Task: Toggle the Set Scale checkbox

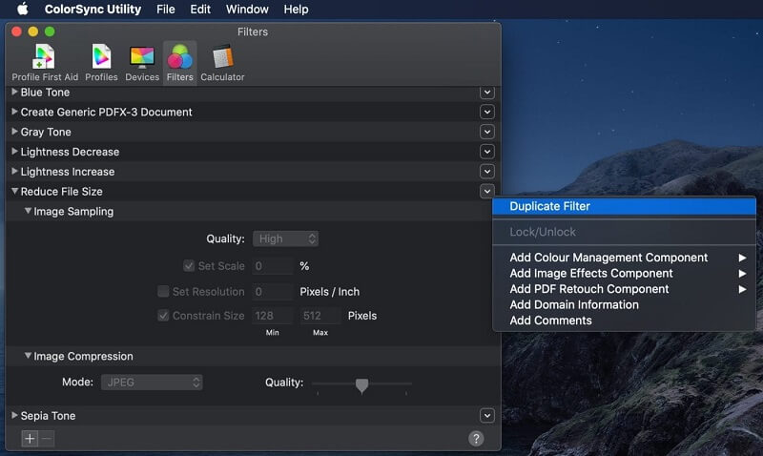Action: point(189,266)
